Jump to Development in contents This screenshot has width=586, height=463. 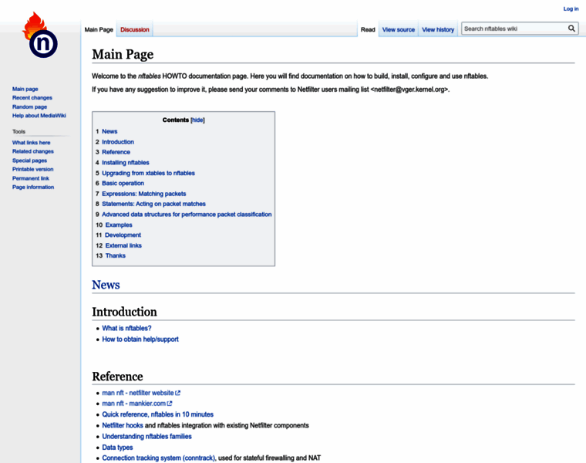pyautogui.click(x=123, y=235)
